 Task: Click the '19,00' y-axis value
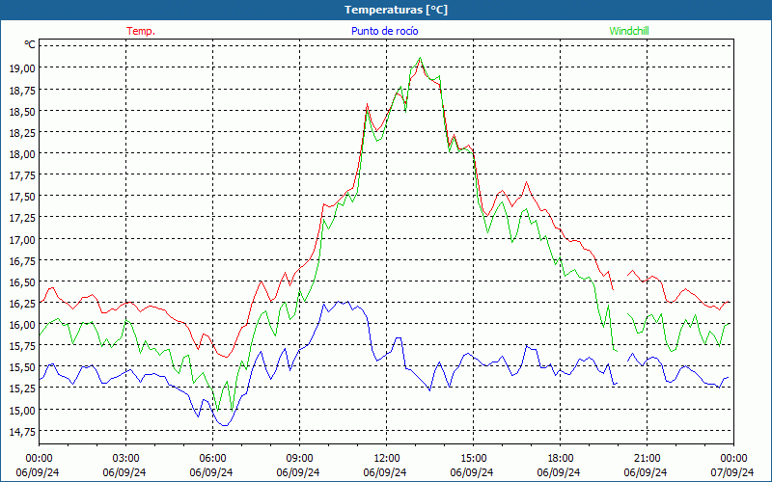pyautogui.click(x=22, y=68)
